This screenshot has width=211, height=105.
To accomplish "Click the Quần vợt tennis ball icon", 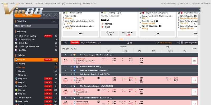I will coord(16,90).
